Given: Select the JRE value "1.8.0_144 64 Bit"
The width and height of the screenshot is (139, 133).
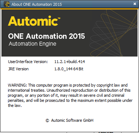Looking at the screenshot, I should pos(69,69).
